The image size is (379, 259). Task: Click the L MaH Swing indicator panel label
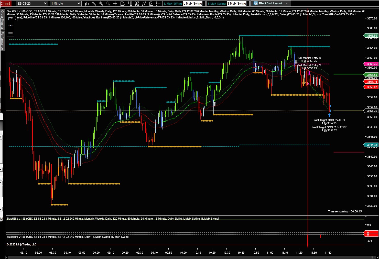click(x=113, y=219)
